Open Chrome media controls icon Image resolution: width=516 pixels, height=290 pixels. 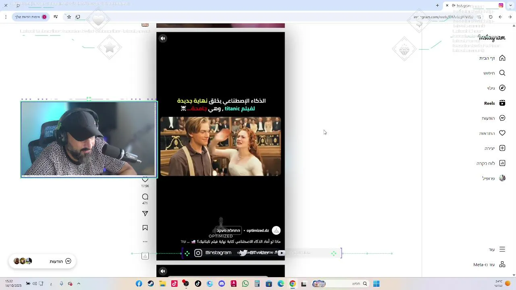point(56,17)
